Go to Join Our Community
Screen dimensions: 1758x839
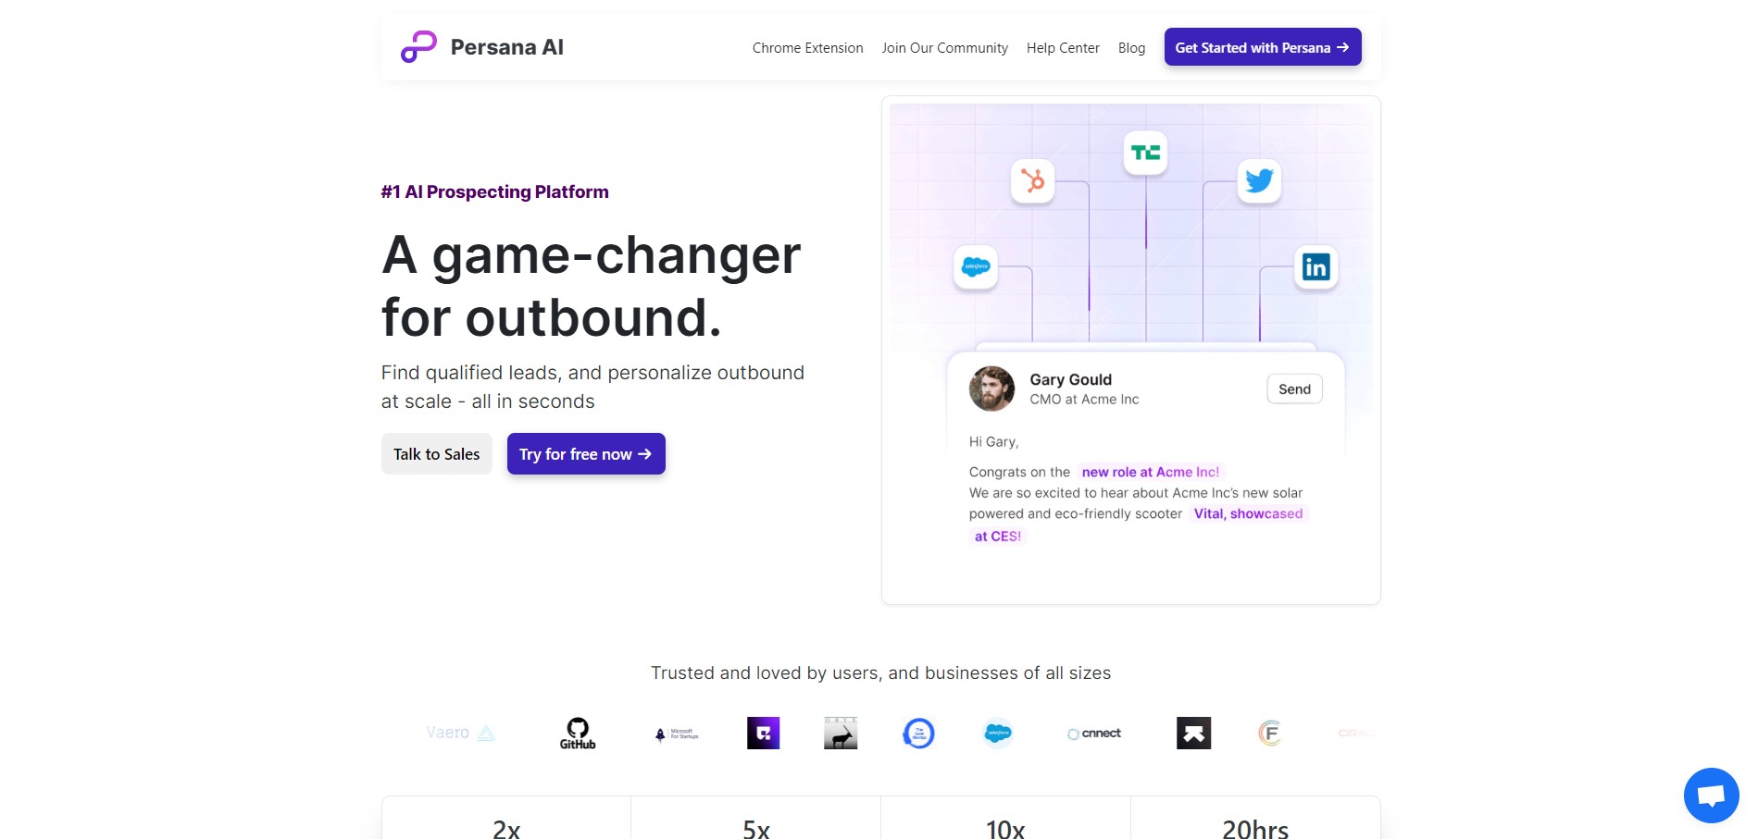pos(944,47)
